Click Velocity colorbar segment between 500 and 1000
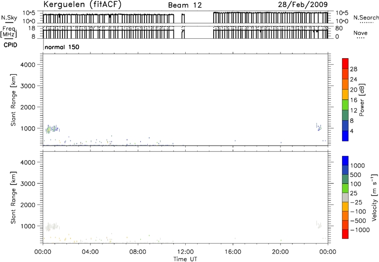 tap(345, 170)
